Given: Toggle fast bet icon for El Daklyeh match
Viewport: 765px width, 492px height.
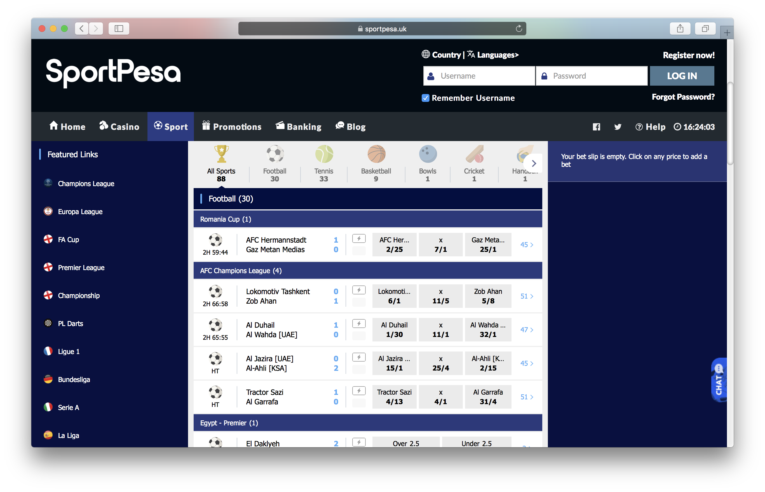Looking at the screenshot, I should coord(359,442).
